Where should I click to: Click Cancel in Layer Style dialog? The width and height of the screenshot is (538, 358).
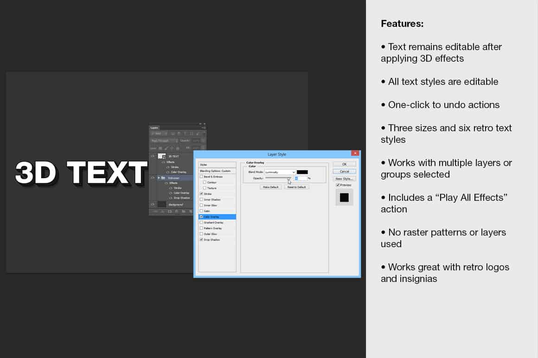pos(345,172)
